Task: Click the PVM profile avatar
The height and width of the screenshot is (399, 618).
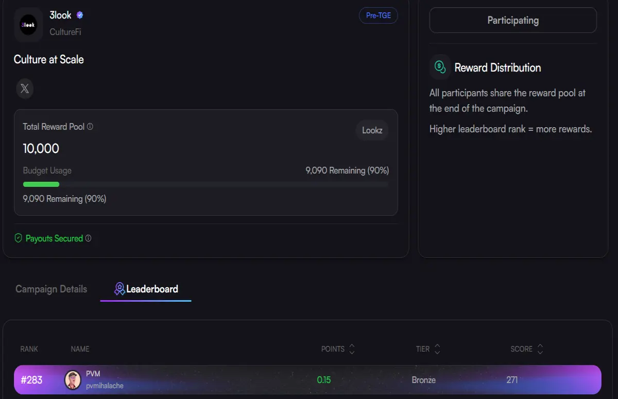Action: (x=73, y=380)
